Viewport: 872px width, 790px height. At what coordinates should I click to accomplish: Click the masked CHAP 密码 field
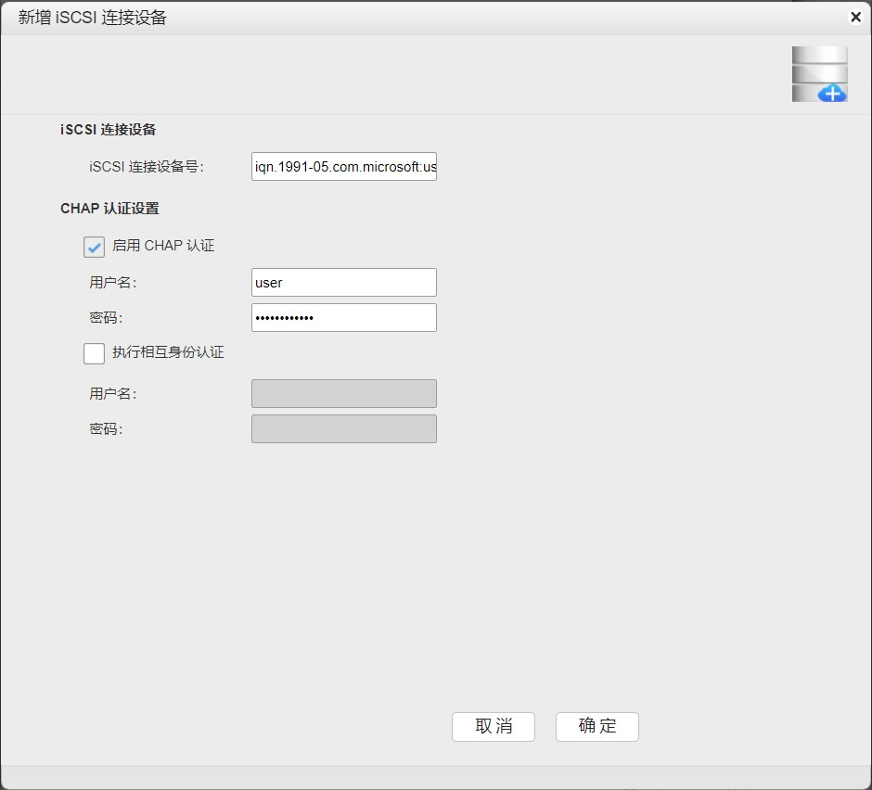point(343,318)
